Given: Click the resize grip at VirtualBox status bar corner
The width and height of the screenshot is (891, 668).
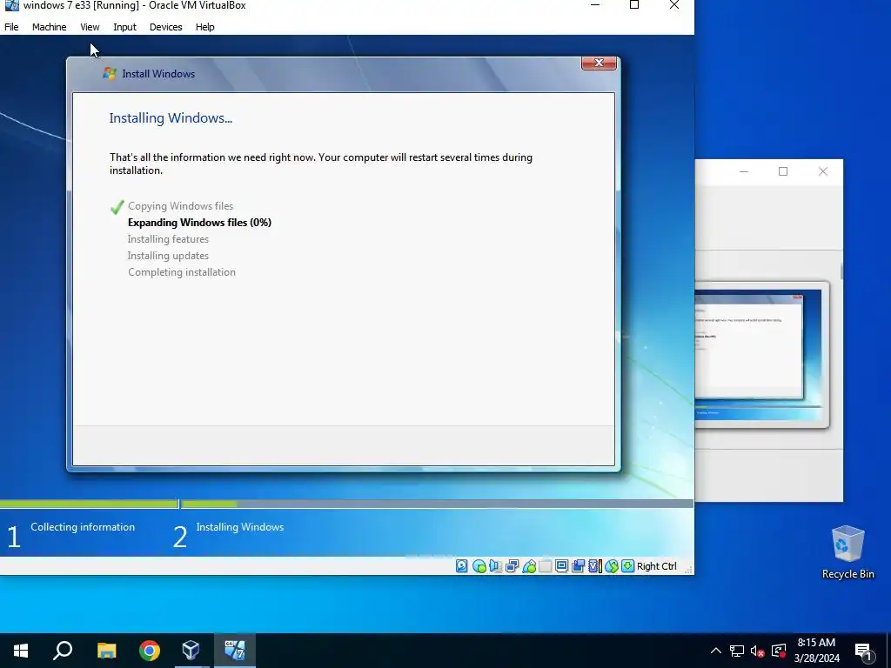Looking at the screenshot, I should pos(688,569).
